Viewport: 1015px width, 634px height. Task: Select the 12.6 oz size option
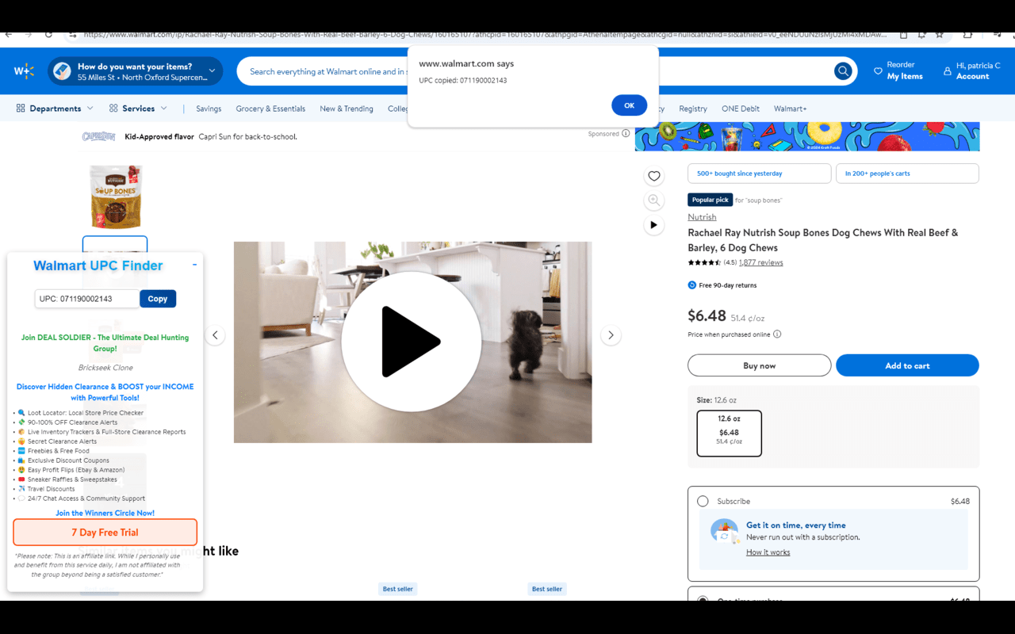[729, 433]
